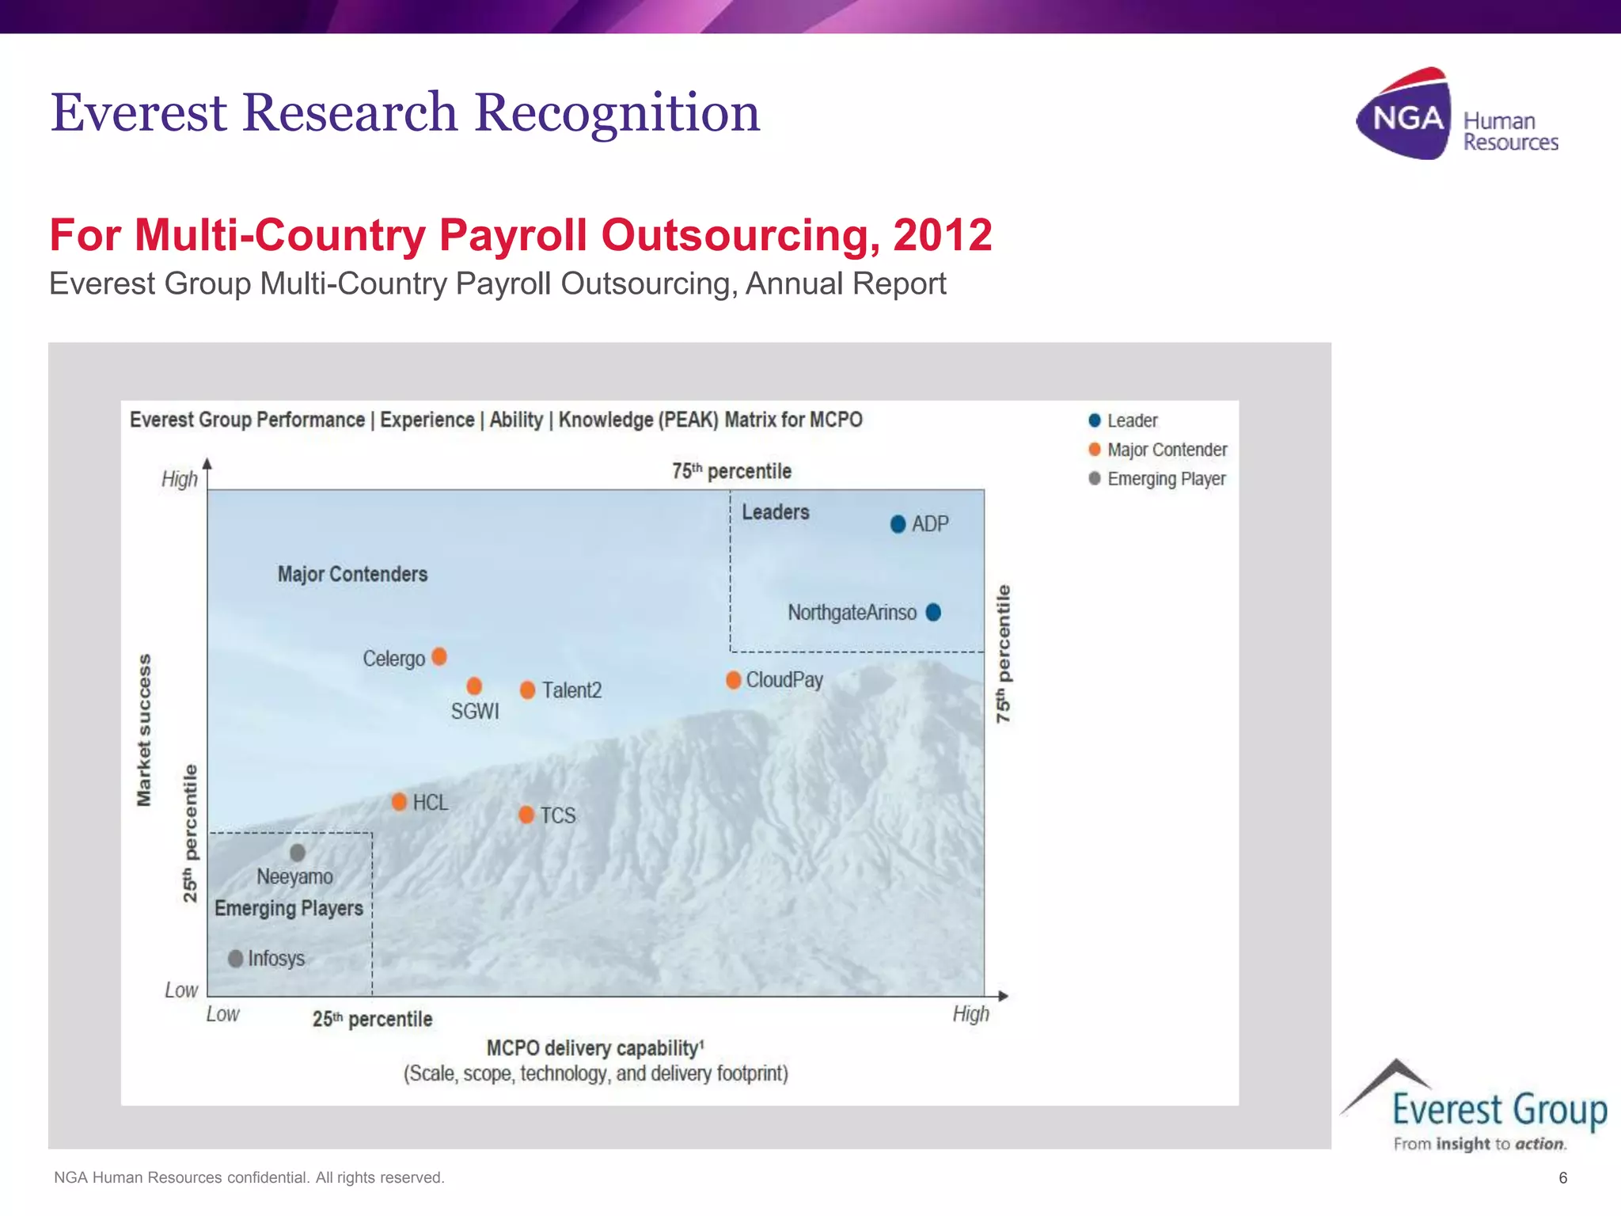Click the ADP blue dot marker
This screenshot has width=1621, height=1216.
click(x=898, y=524)
